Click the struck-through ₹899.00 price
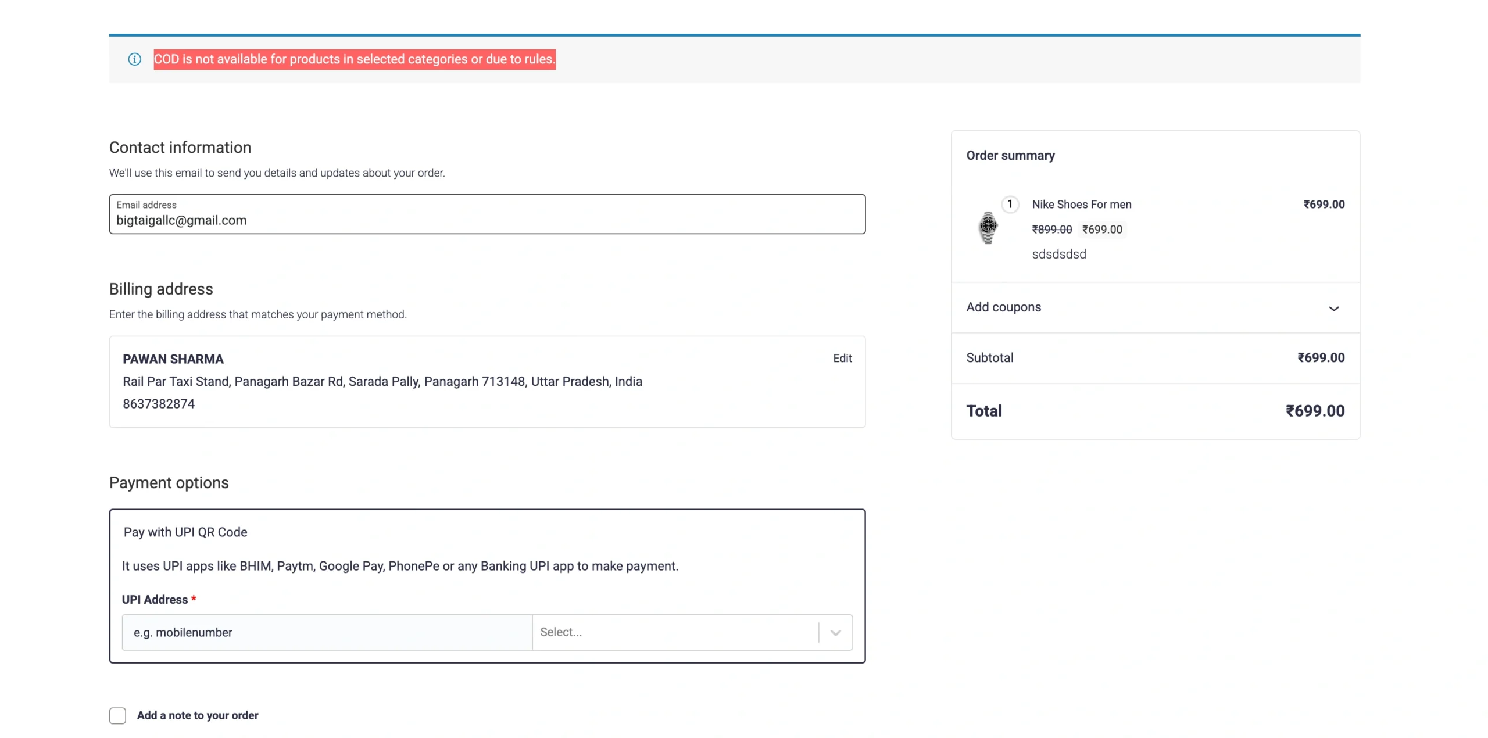The image size is (1488, 738). pos(1051,230)
